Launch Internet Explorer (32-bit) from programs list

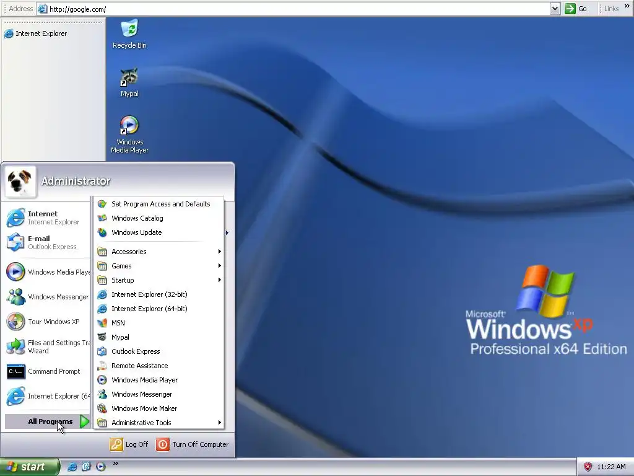[159, 294]
